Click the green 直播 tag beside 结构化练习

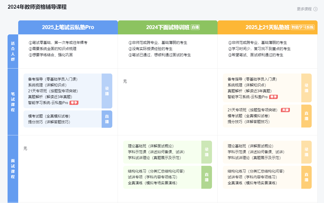point(207,177)
